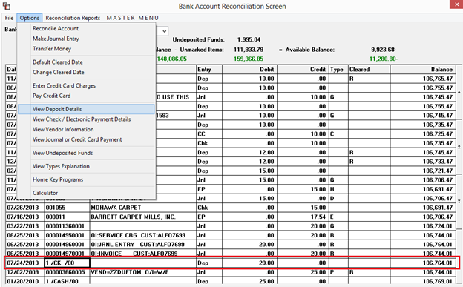
Task: Click the CC entry type cell
Action: pos(209,133)
